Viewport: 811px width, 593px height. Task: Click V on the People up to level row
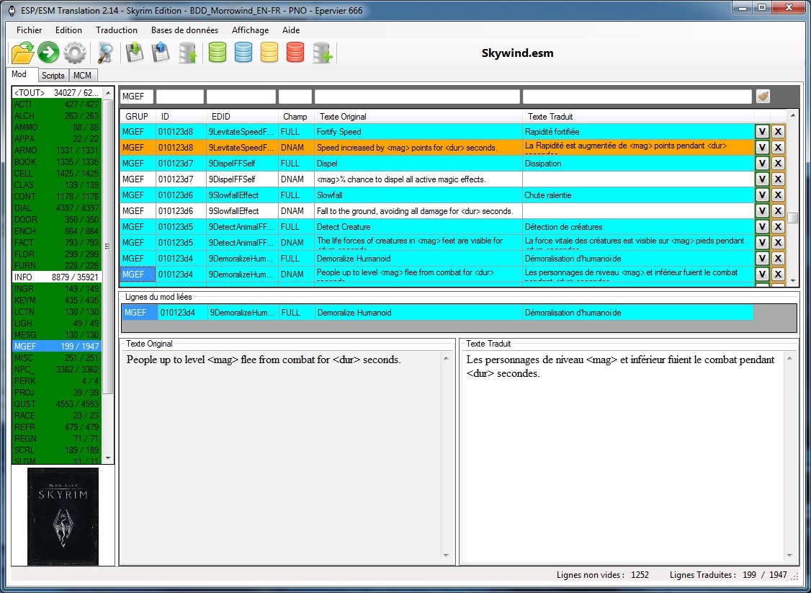click(x=762, y=275)
